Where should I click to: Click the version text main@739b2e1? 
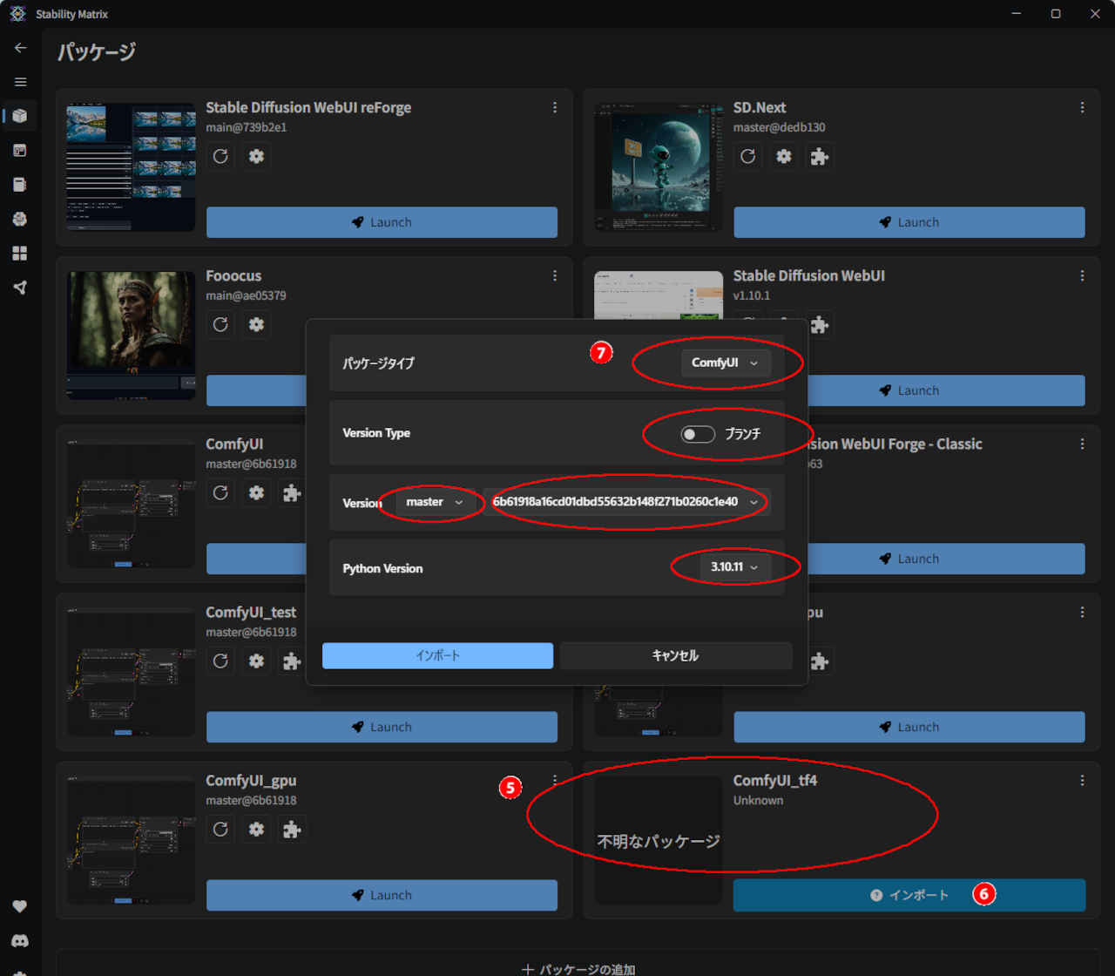247,127
